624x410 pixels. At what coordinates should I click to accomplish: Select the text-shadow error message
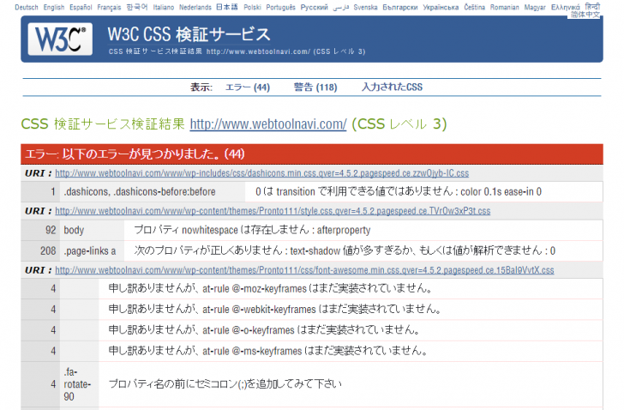coord(345,250)
